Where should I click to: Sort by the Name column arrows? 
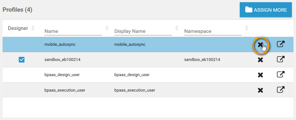click(x=107, y=28)
